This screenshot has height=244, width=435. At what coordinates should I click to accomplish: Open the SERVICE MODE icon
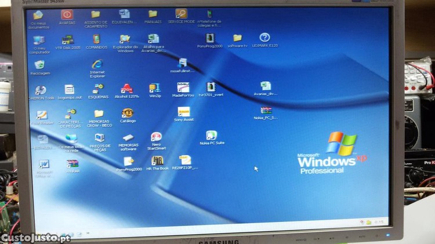(181, 14)
